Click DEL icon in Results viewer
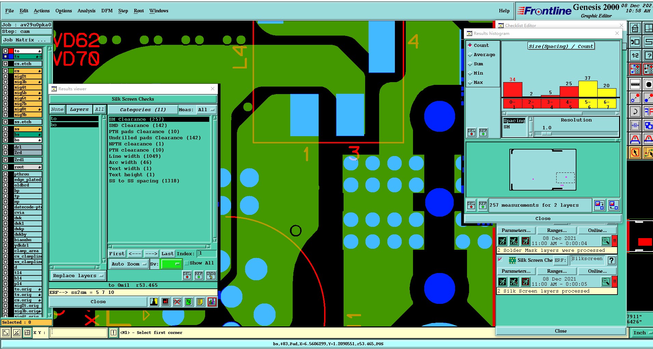Image resolution: width=653 pixels, height=349 pixels. (x=187, y=275)
